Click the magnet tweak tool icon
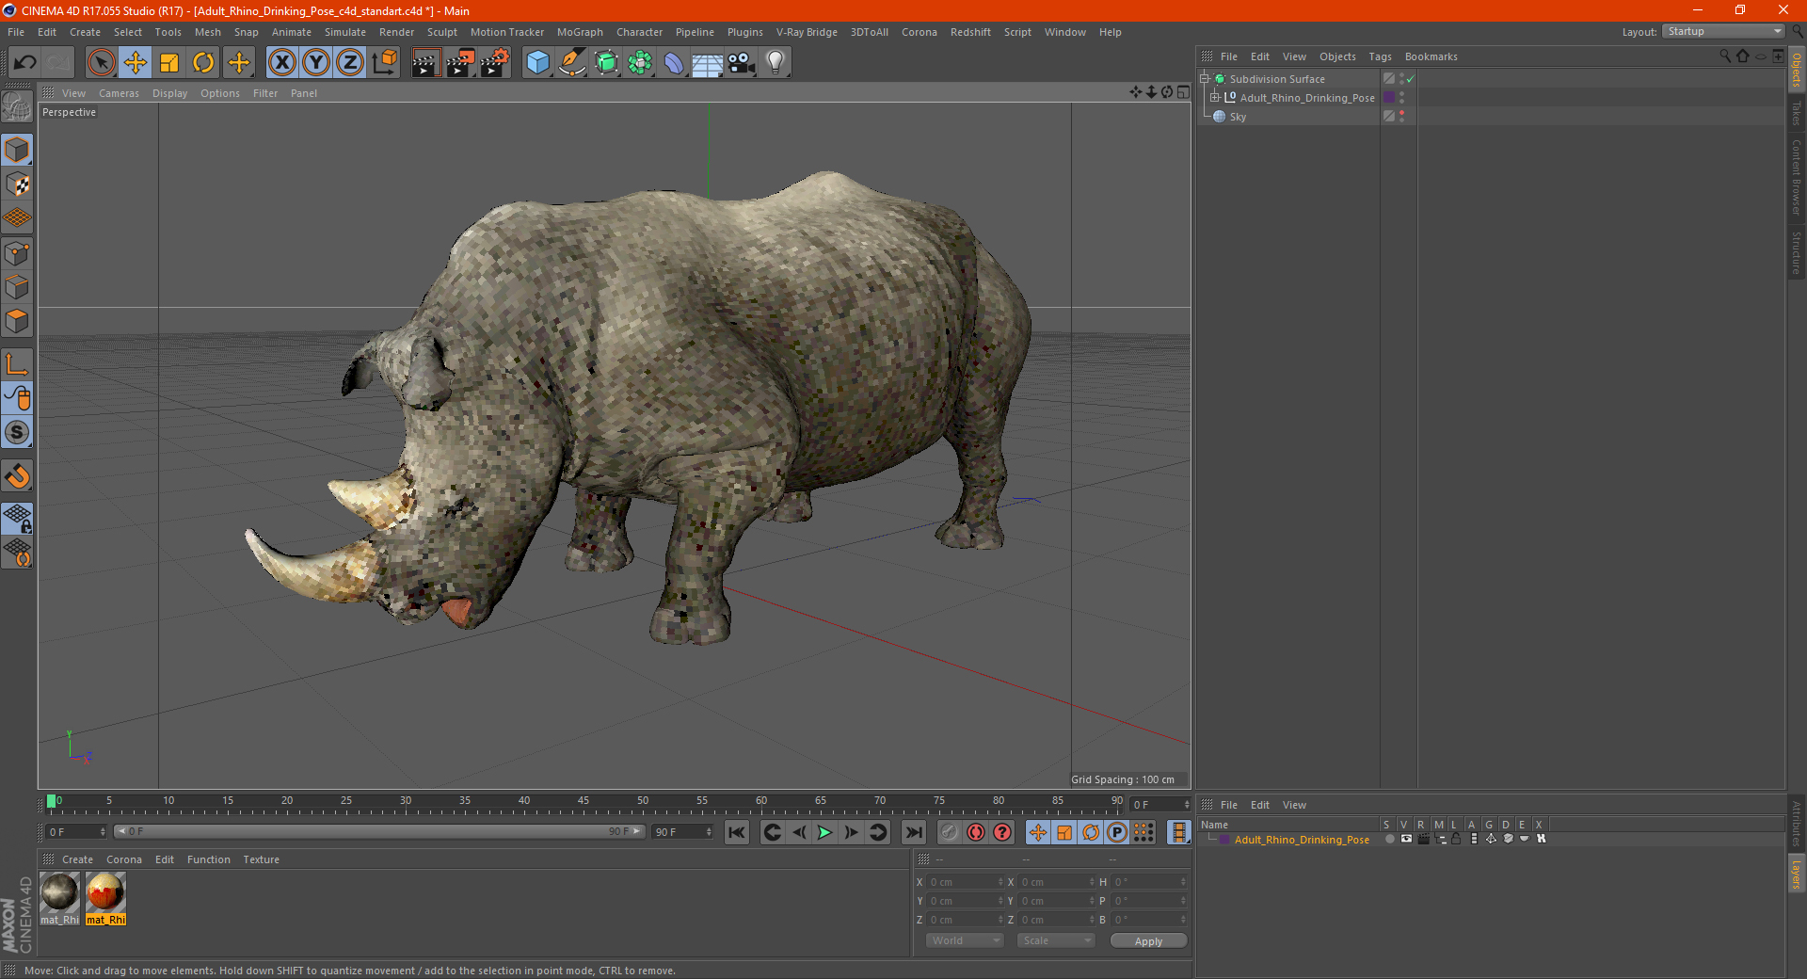The width and height of the screenshot is (1807, 979). tap(17, 476)
